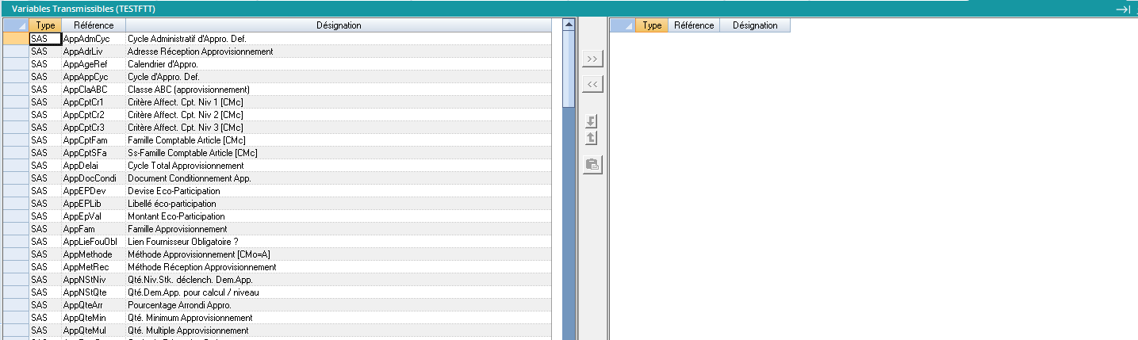Click Désignation header in right grid
The image size is (1138, 340).
tap(755, 25)
